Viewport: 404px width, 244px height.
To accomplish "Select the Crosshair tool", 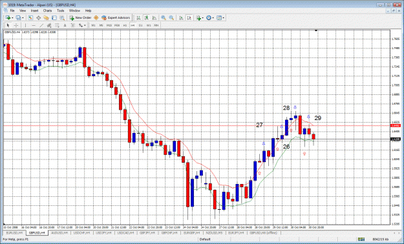I will tap(16, 25).
